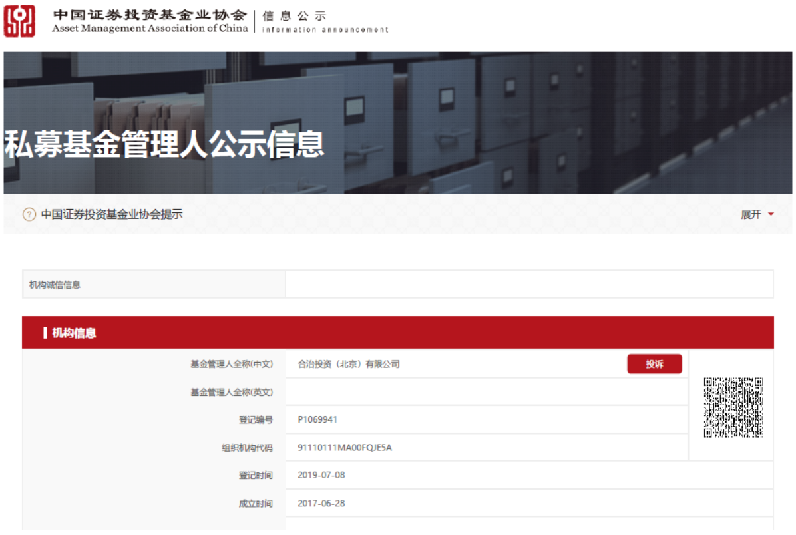Screen dimensions: 796x535
Task: Click the 成立时间 label
Action: click(x=256, y=504)
